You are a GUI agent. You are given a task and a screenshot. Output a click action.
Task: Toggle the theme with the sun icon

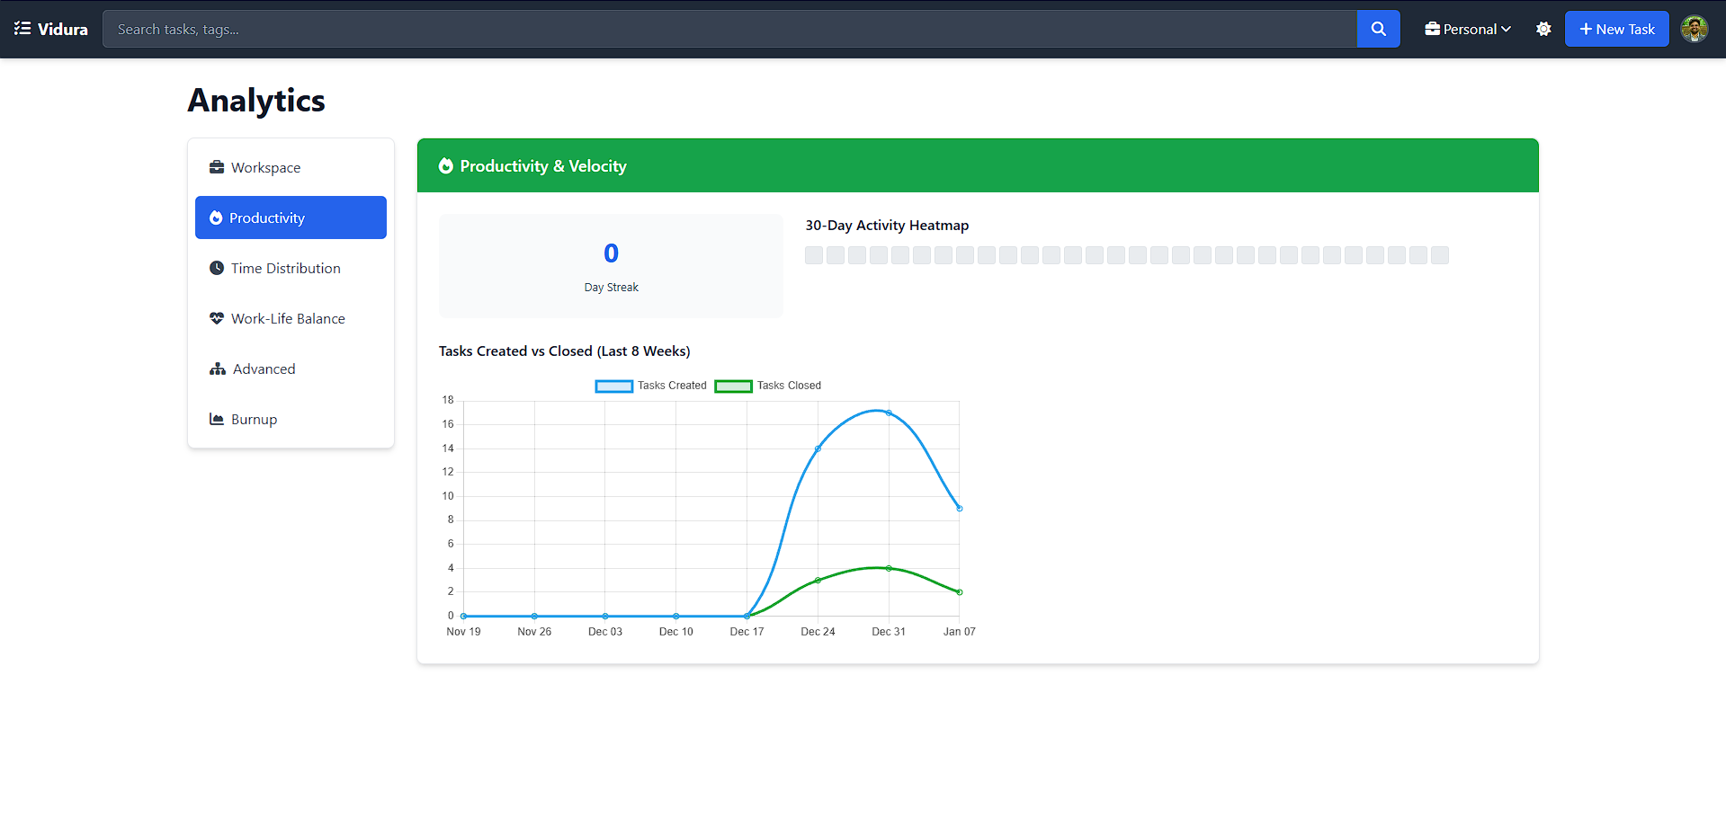pyautogui.click(x=1543, y=29)
